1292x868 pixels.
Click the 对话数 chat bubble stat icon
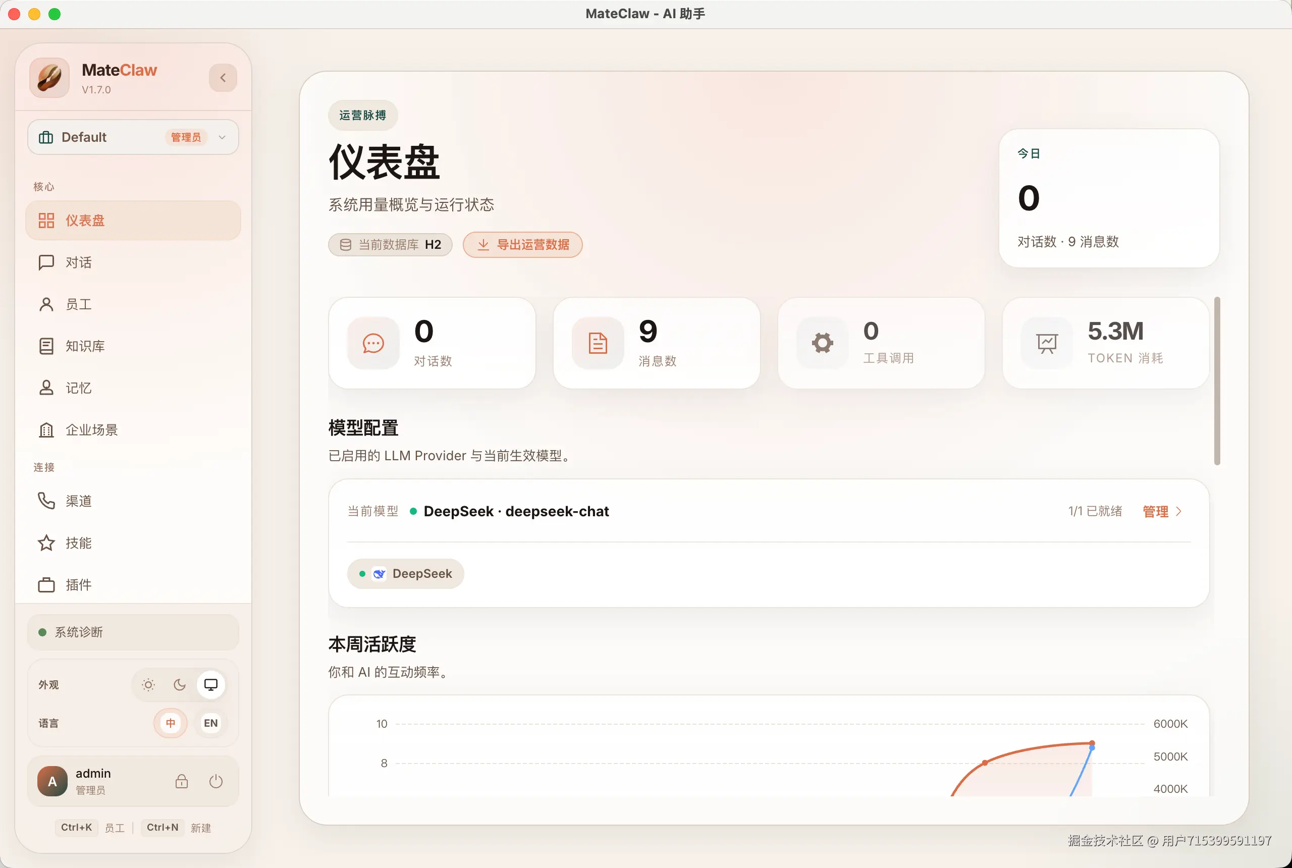[x=373, y=343]
